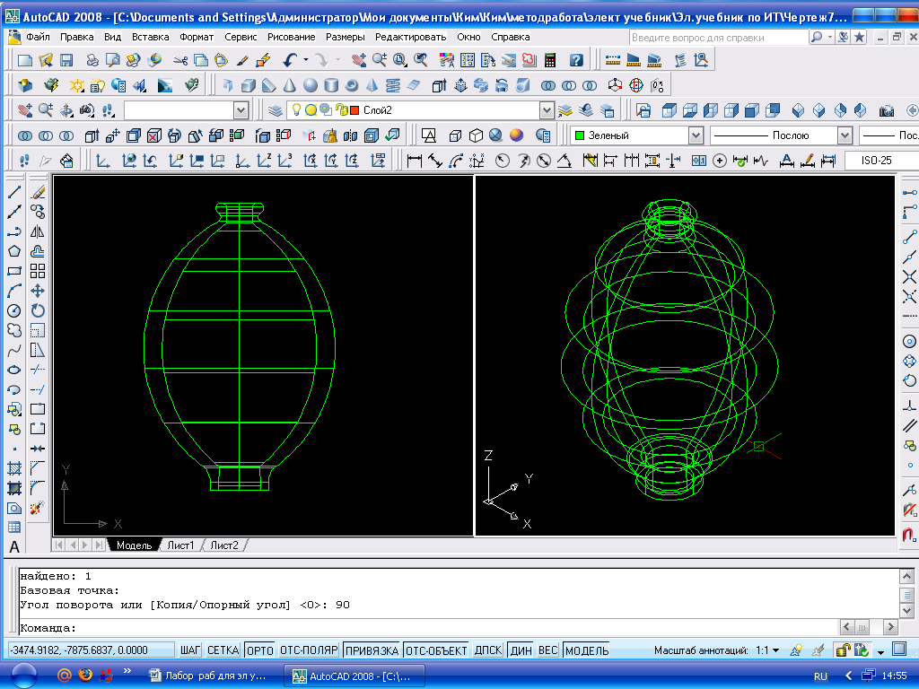
Task: Select the Erase tool in Modify toolbar
Action: 38,192
